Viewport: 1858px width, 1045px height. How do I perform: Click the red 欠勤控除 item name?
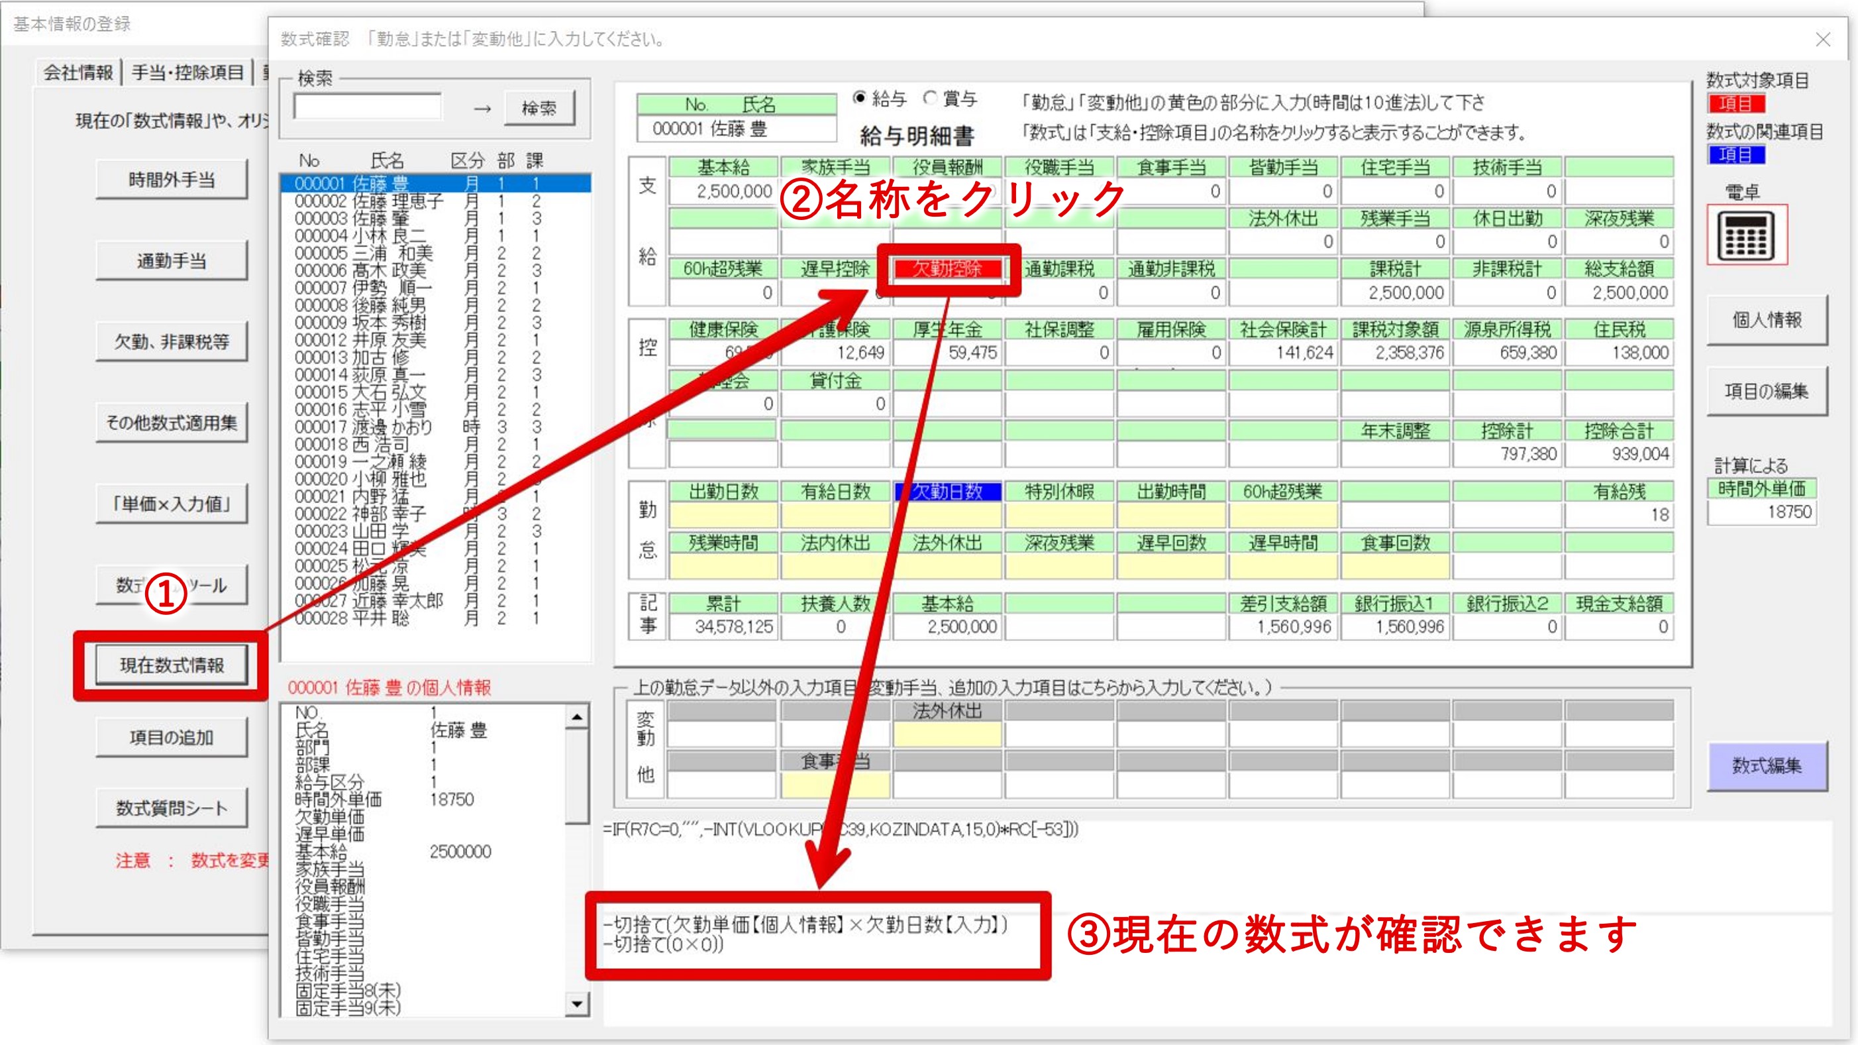coord(947,268)
